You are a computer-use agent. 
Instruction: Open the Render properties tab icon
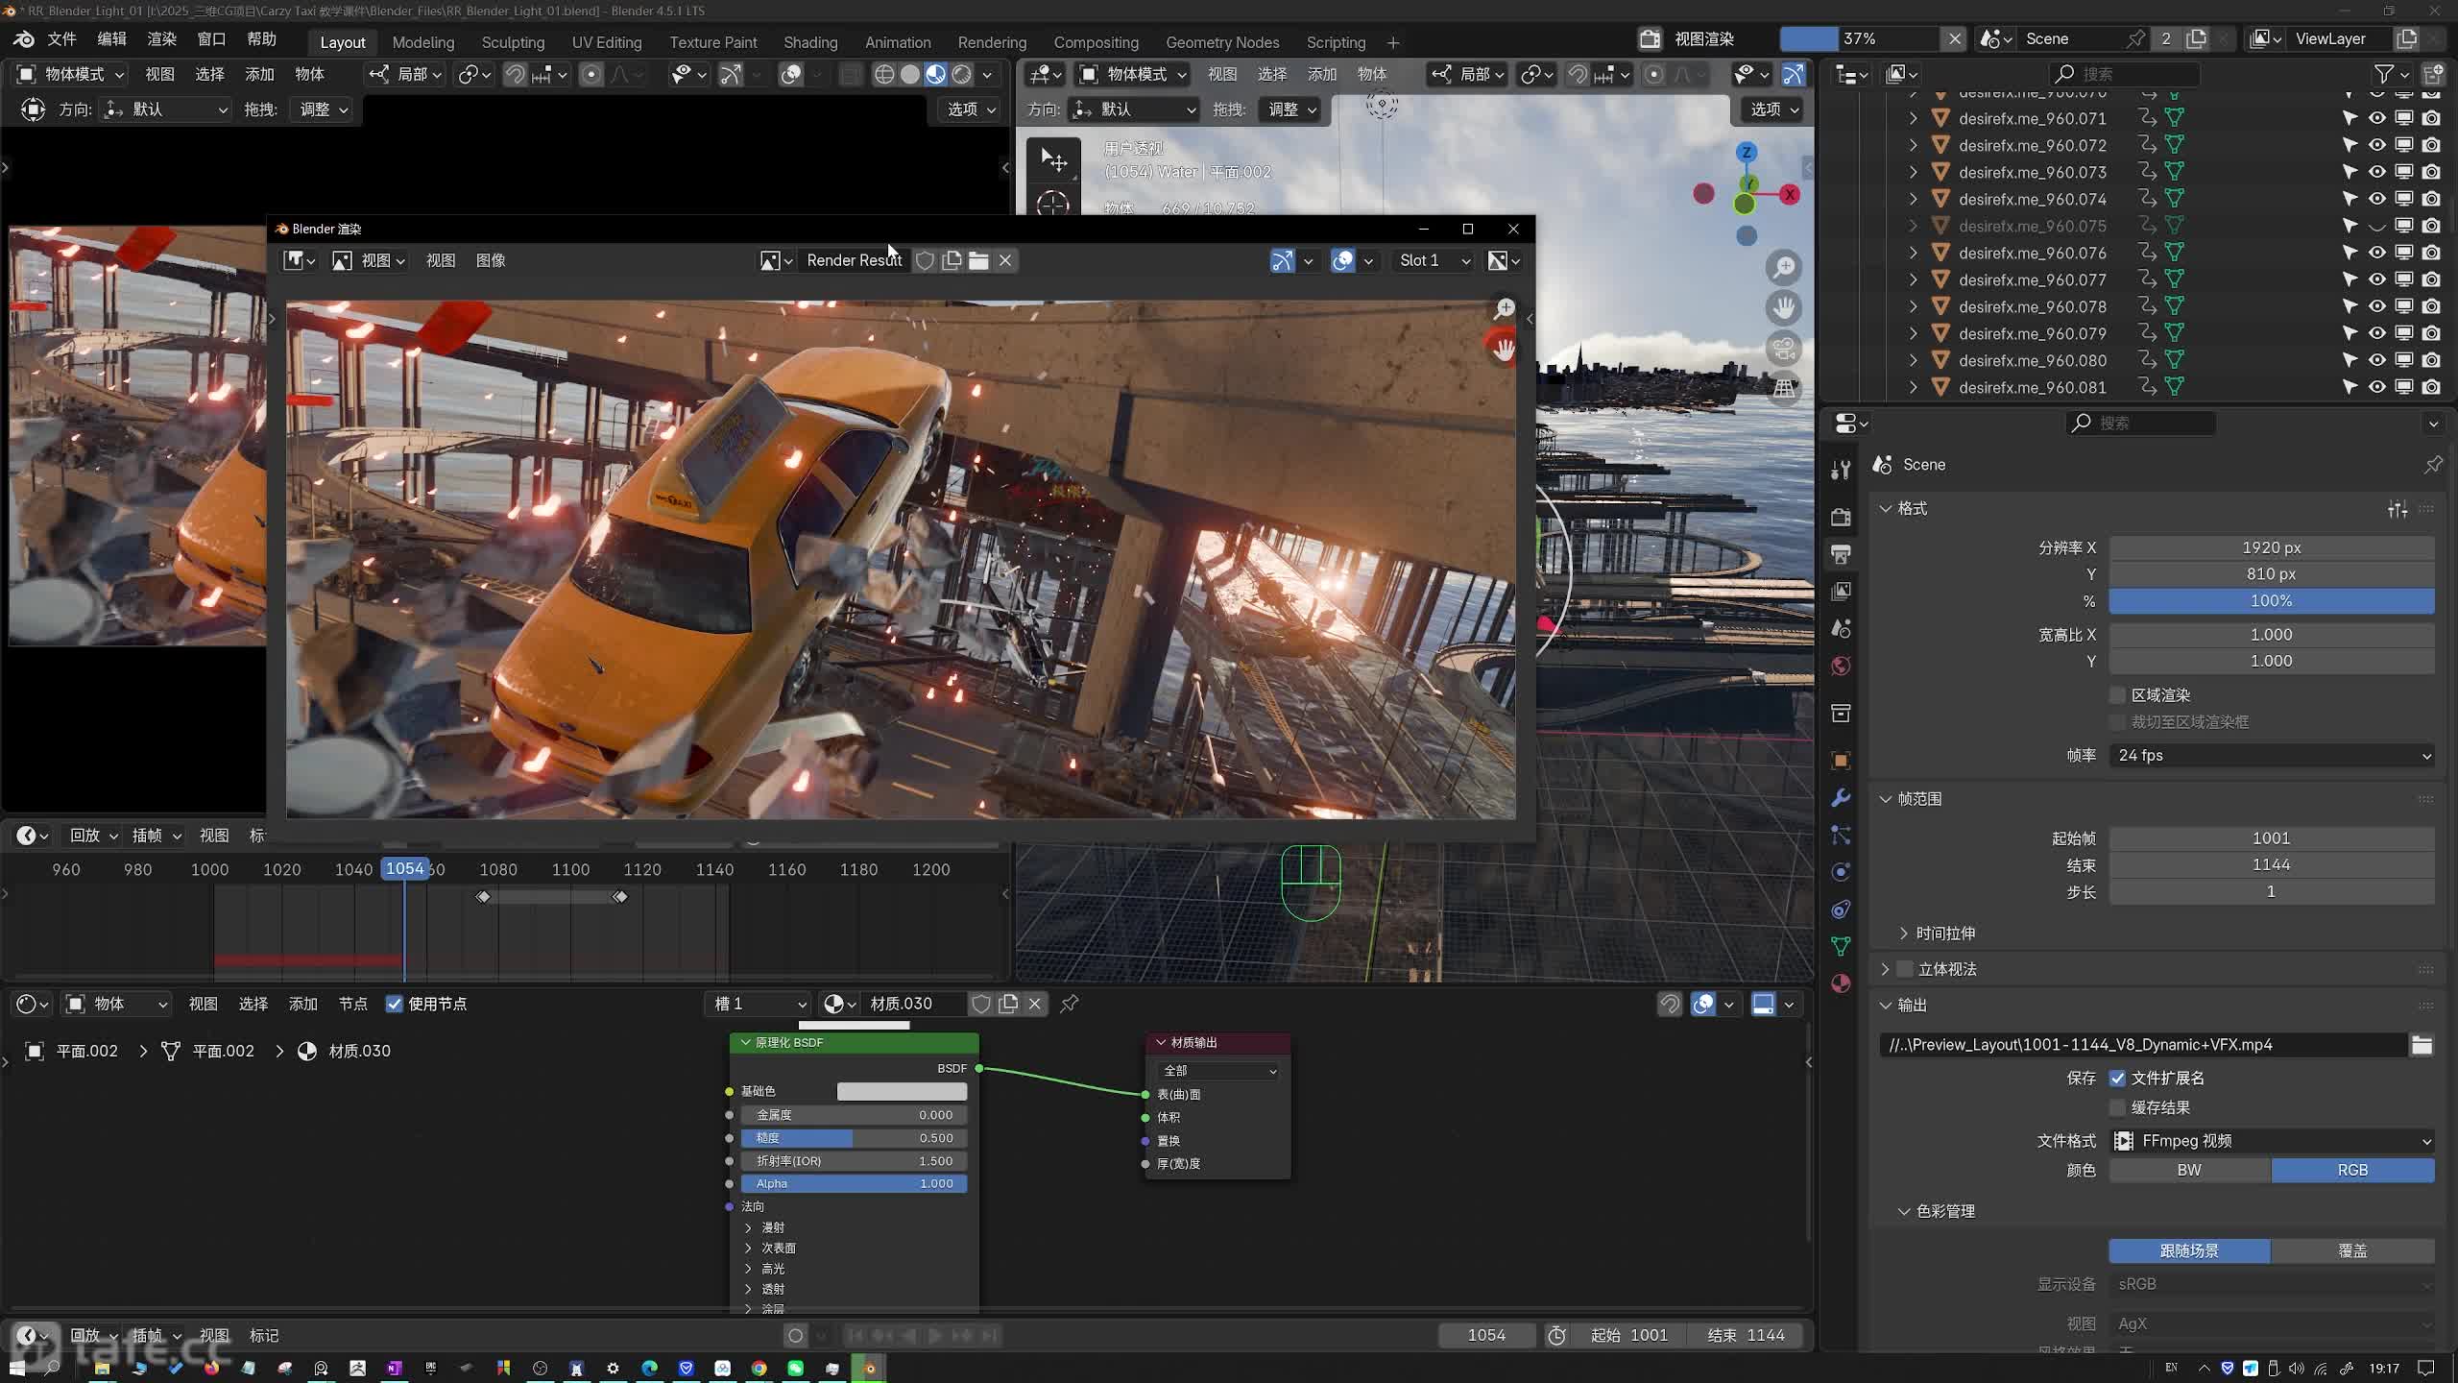[x=1841, y=518]
